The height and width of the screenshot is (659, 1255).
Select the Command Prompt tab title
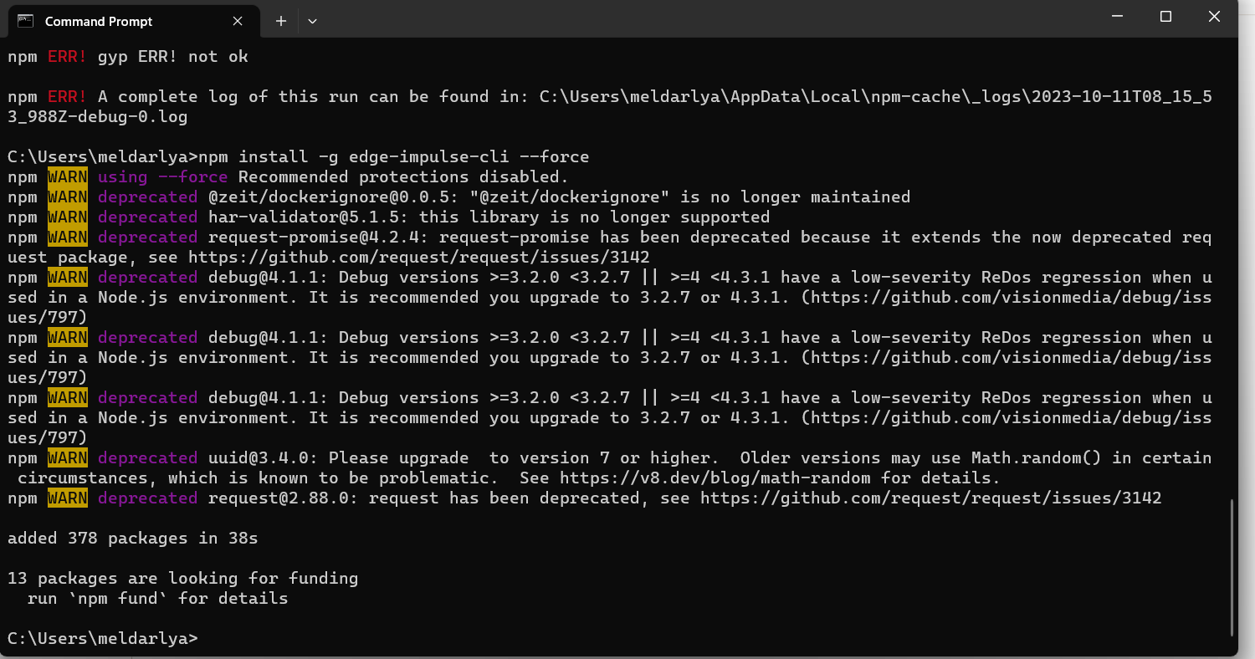pos(99,21)
